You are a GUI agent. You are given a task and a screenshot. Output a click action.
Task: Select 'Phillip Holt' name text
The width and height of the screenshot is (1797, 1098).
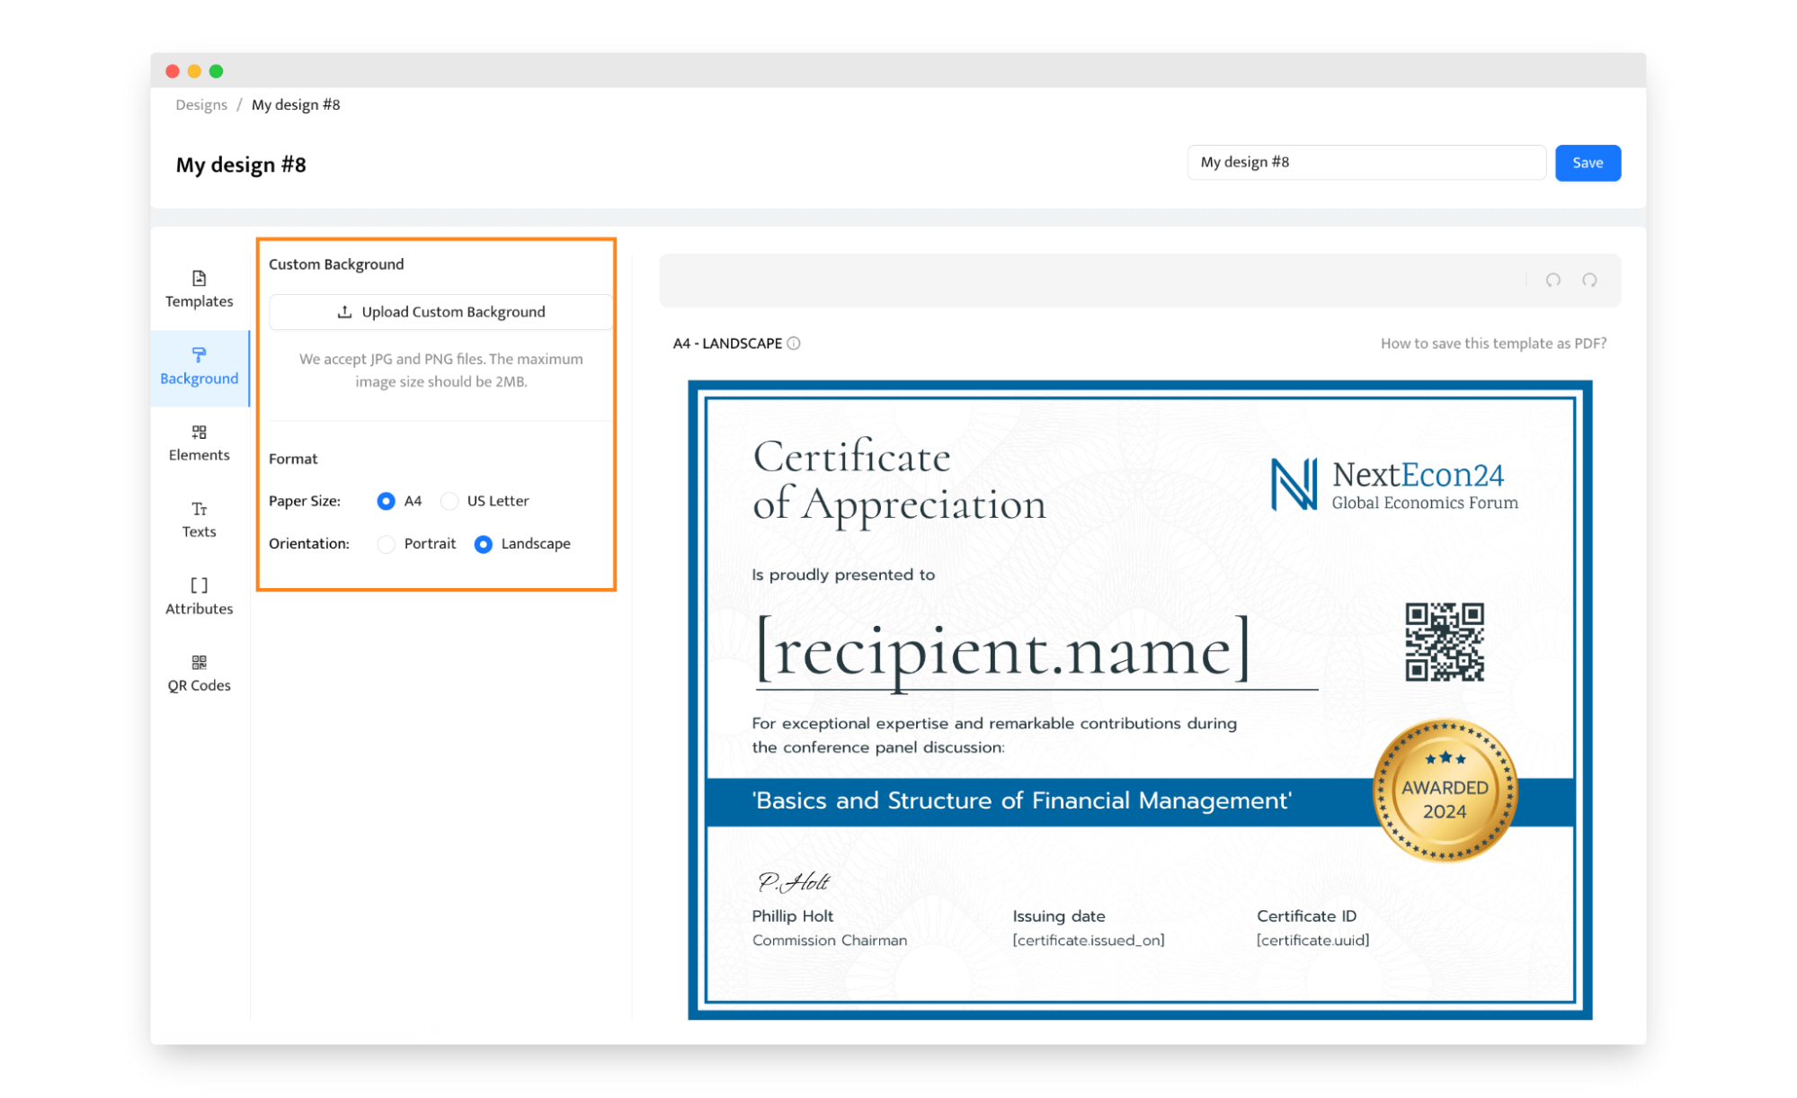792,915
